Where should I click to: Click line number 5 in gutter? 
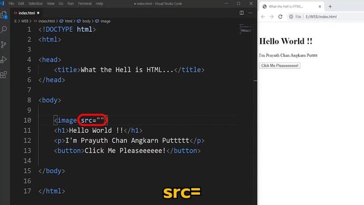pos(29,69)
